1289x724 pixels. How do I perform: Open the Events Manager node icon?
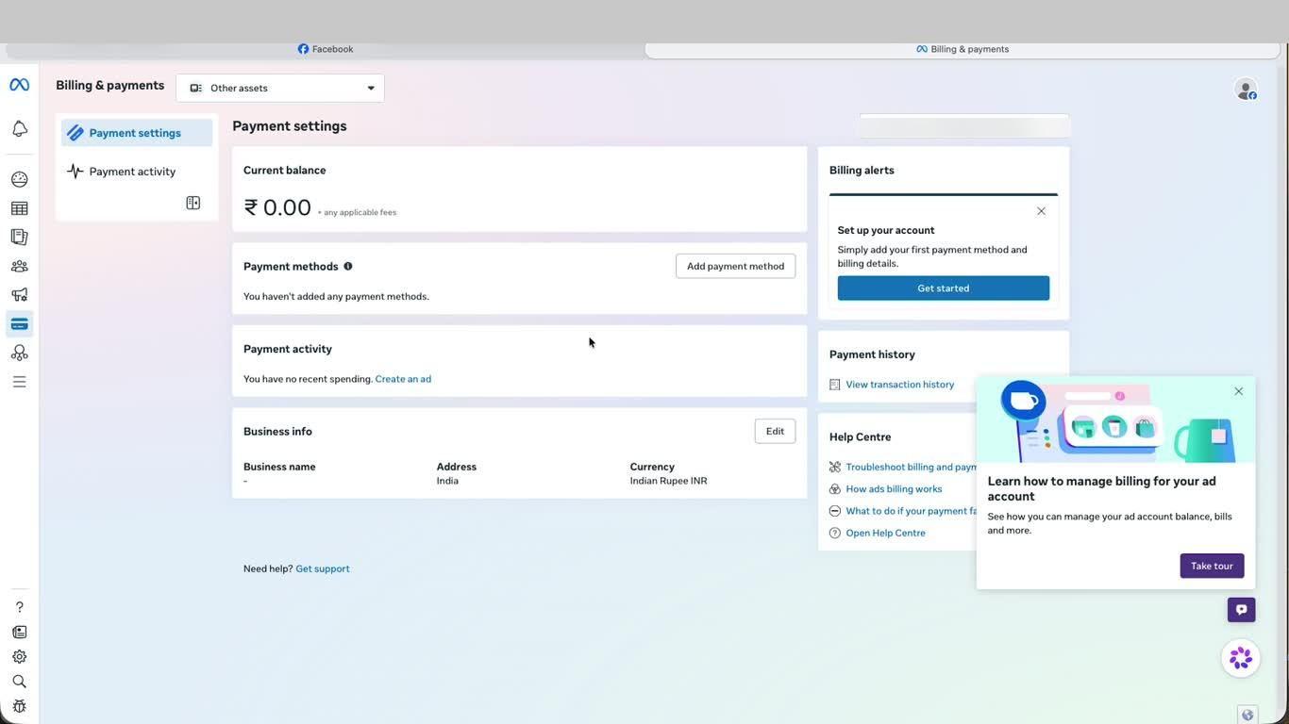click(x=19, y=353)
